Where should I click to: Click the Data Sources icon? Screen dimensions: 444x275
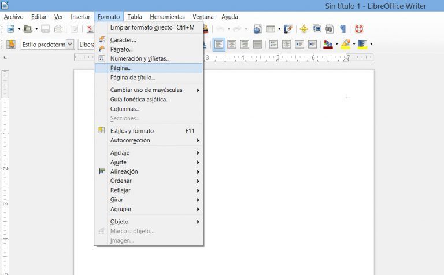click(x=330, y=29)
